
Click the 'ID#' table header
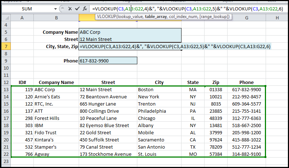point(22,83)
